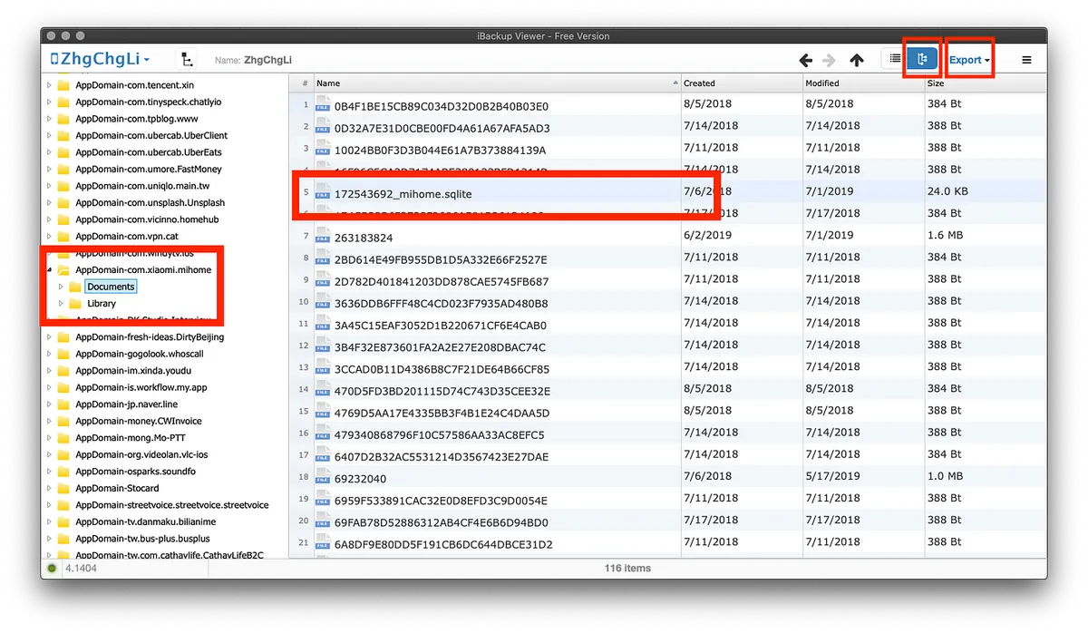The width and height of the screenshot is (1088, 633).
Task: Select file 263183824 in the list
Action: [364, 238]
